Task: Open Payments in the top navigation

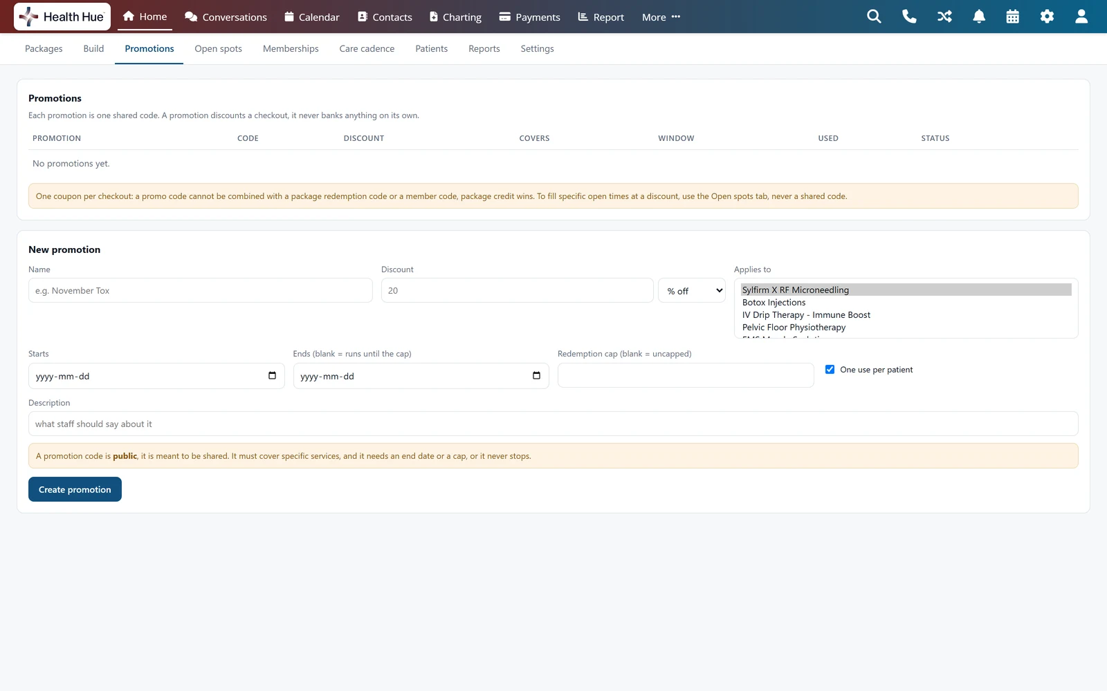Action: (x=530, y=17)
